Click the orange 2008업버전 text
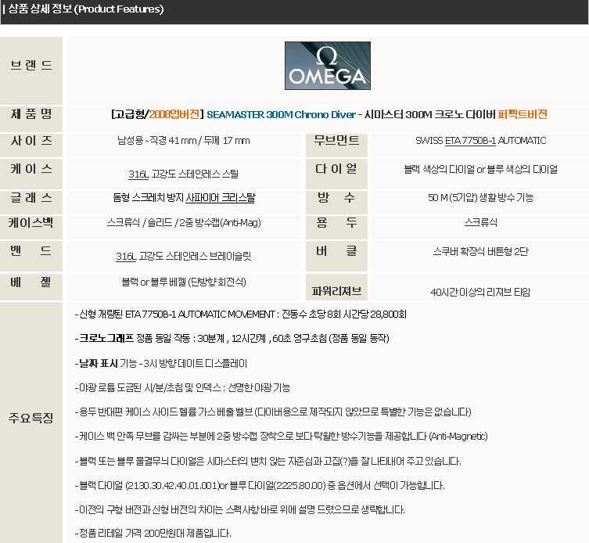 click(175, 114)
